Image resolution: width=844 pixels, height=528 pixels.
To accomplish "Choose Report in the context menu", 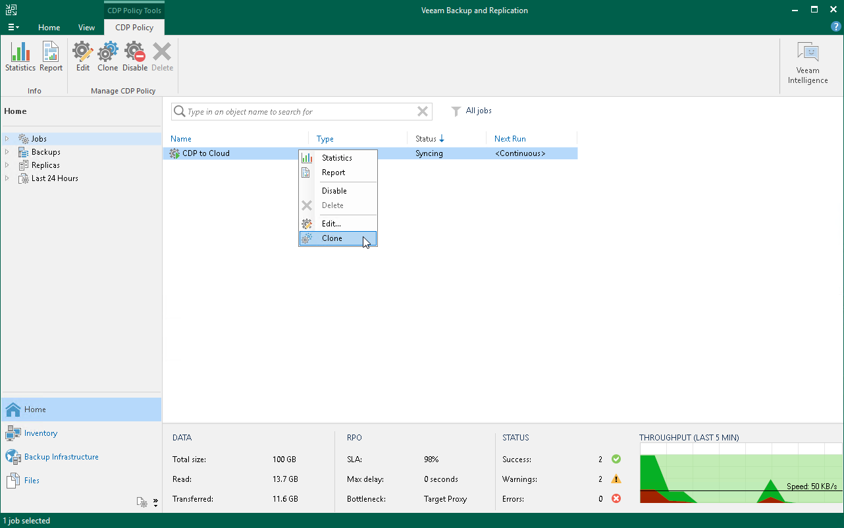I will click(x=338, y=172).
